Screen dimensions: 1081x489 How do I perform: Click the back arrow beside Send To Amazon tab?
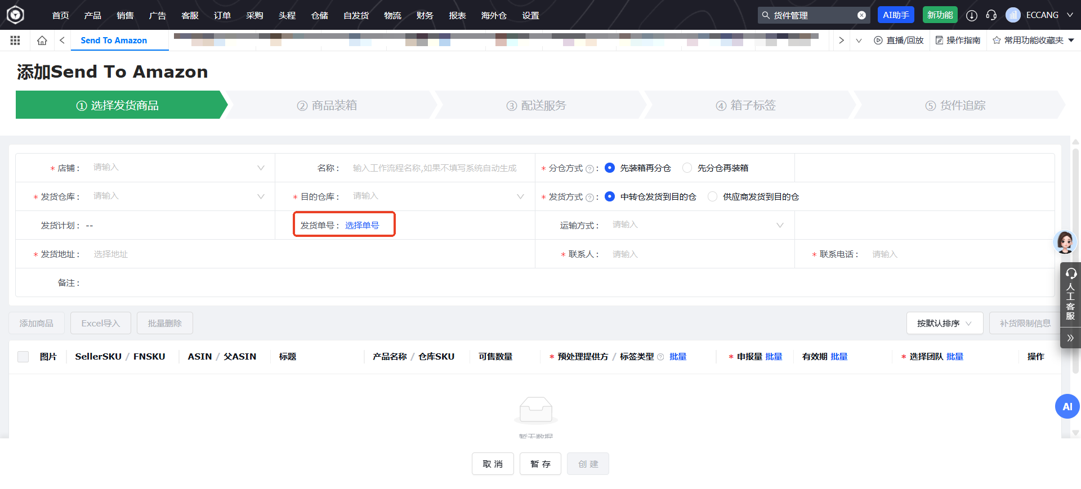pos(62,41)
